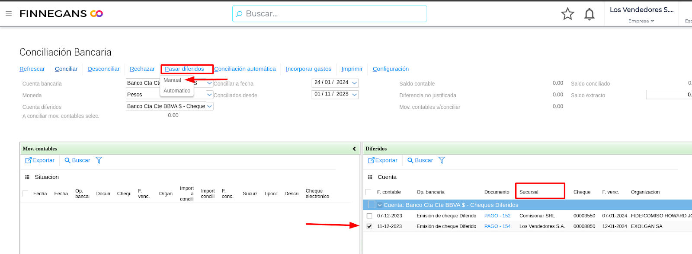Sort by F. venc. column in Diferidos
Image resolution: width=692 pixels, height=254 pixels.
pyautogui.click(x=610, y=192)
